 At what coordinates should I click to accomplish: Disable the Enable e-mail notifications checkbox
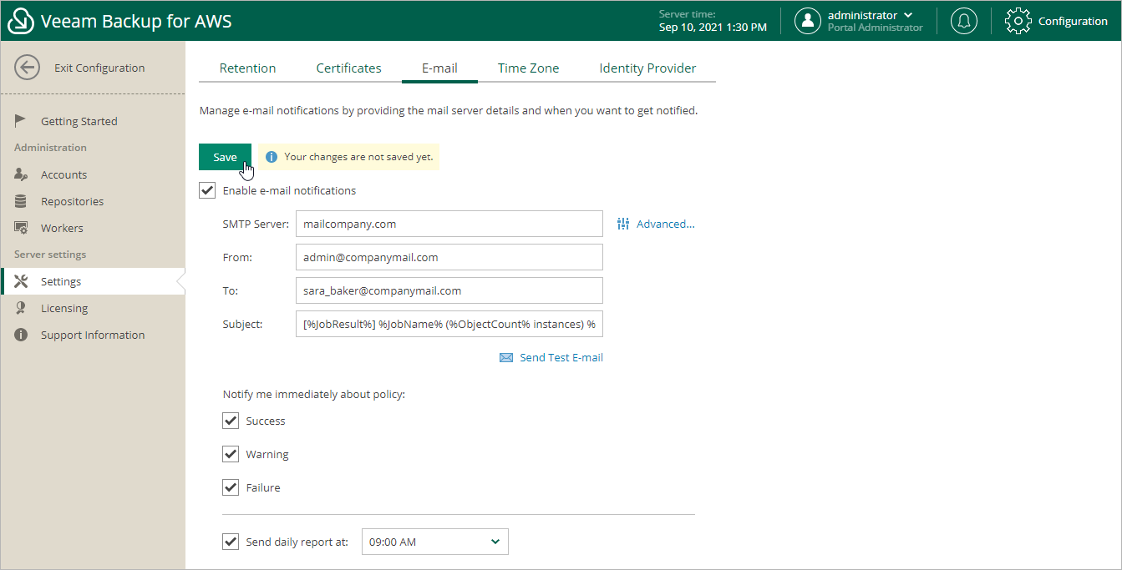[207, 190]
